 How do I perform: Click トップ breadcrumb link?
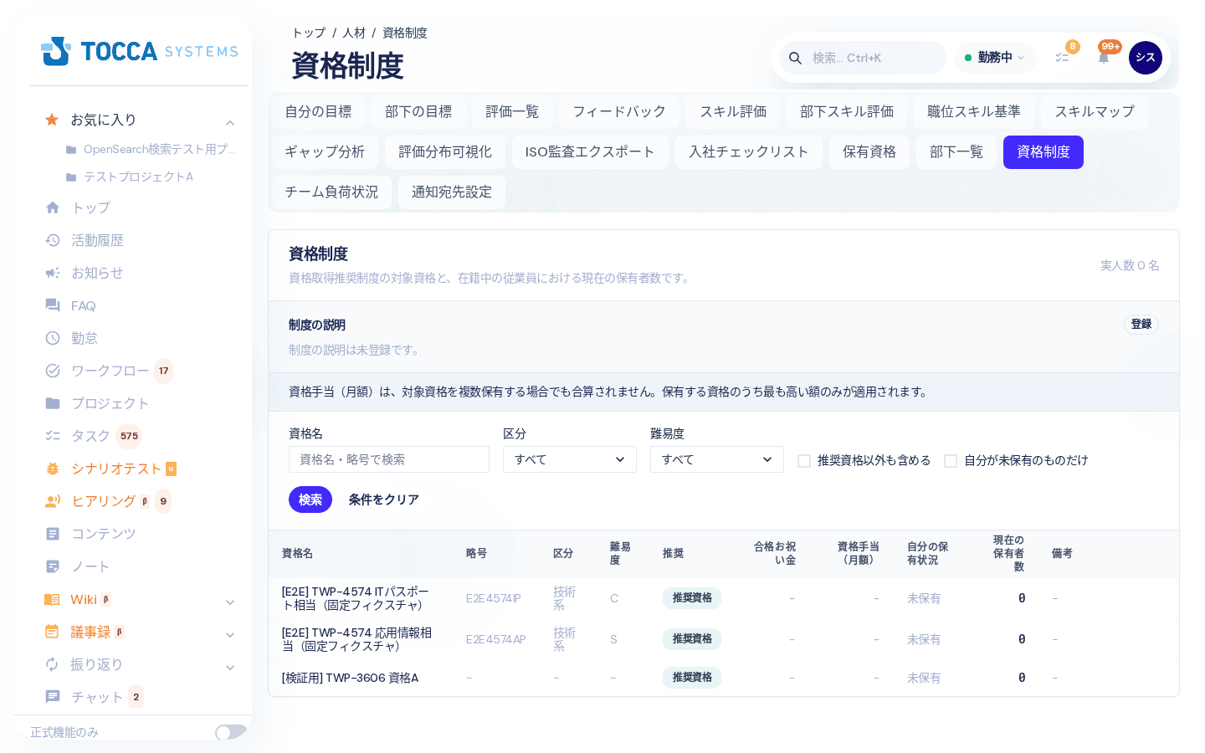tap(309, 33)
